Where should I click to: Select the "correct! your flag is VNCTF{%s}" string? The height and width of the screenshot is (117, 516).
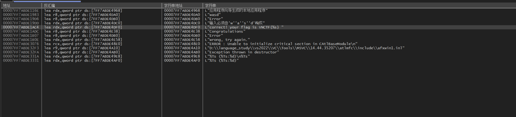pyautogui.click(x=244, y=27)
